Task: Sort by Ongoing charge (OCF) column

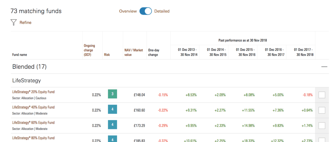Action: pyautogui.click(x=89, y=50)
